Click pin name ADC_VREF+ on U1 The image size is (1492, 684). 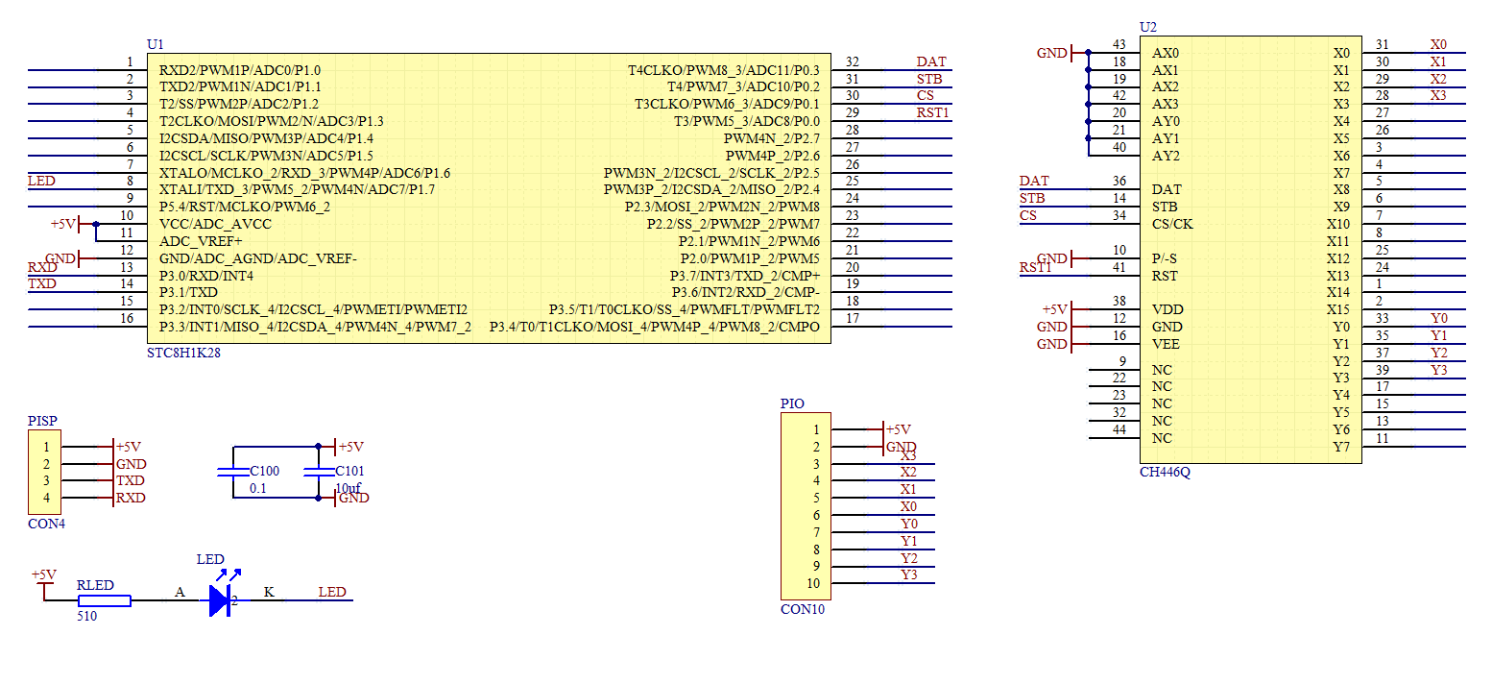click(201, 241)
